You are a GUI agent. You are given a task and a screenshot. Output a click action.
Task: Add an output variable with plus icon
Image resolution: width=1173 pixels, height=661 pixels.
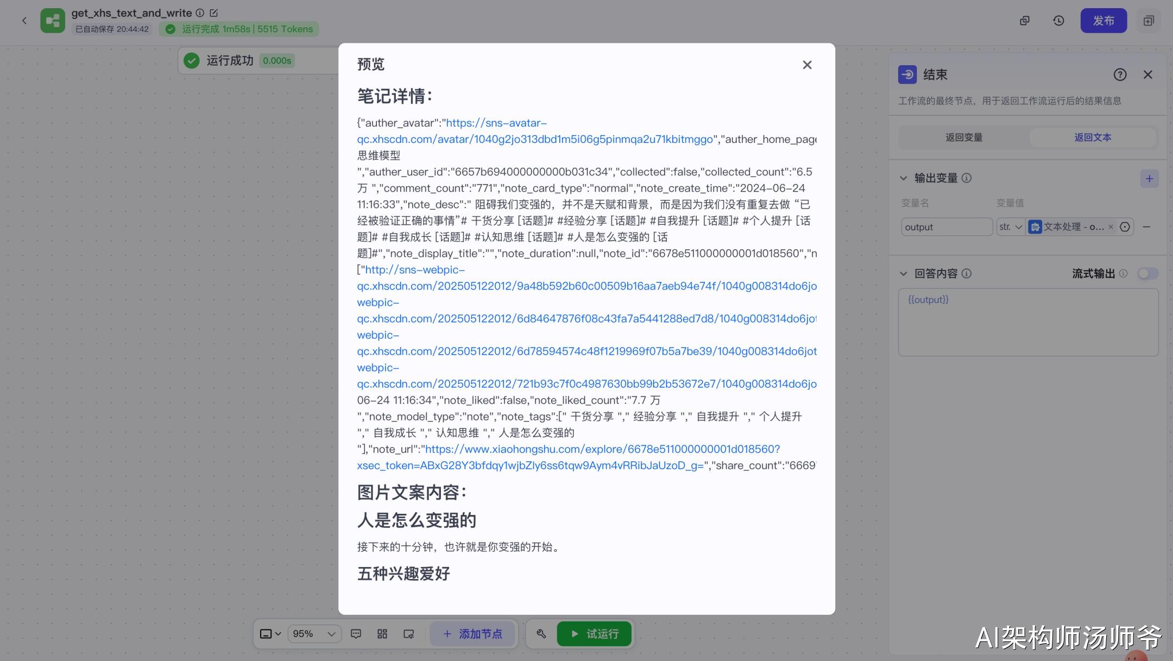[1149, 179]
